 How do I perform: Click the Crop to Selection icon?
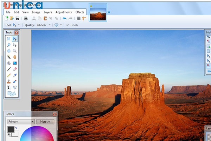(x=51, y=18)
